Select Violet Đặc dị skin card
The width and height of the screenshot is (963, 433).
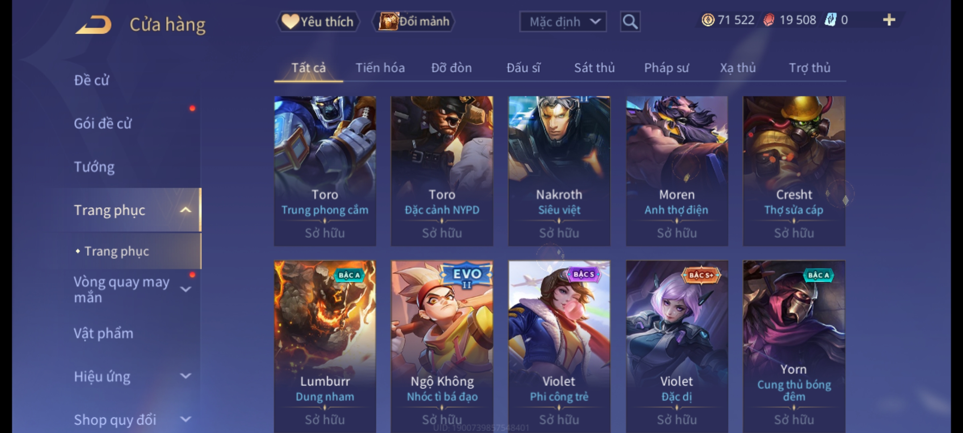[x=677, y=346]
